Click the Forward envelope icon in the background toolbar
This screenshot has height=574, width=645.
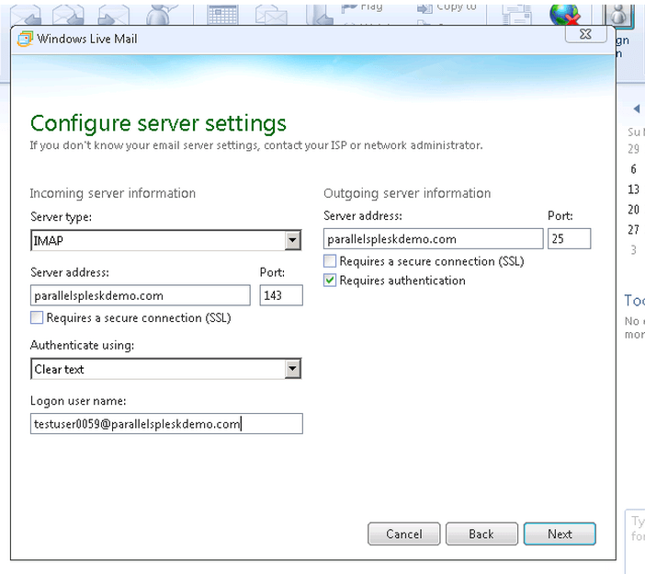114,15
